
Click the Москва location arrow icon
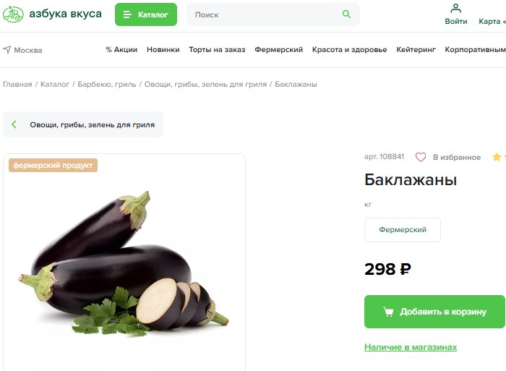tap(7, 50)
